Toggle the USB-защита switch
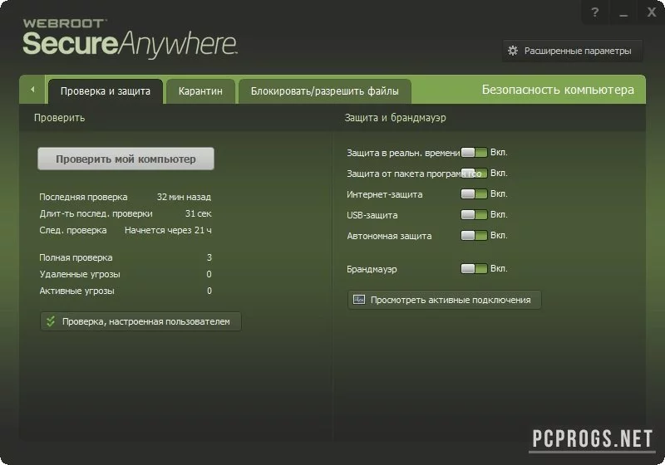 coord(474,215)
